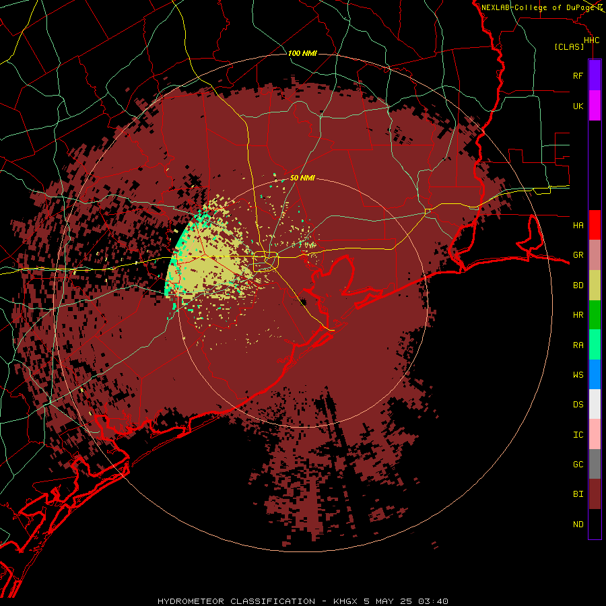Click the HR legend label
This screenshot has width=606, height=606.
click(x=578, y=315)
